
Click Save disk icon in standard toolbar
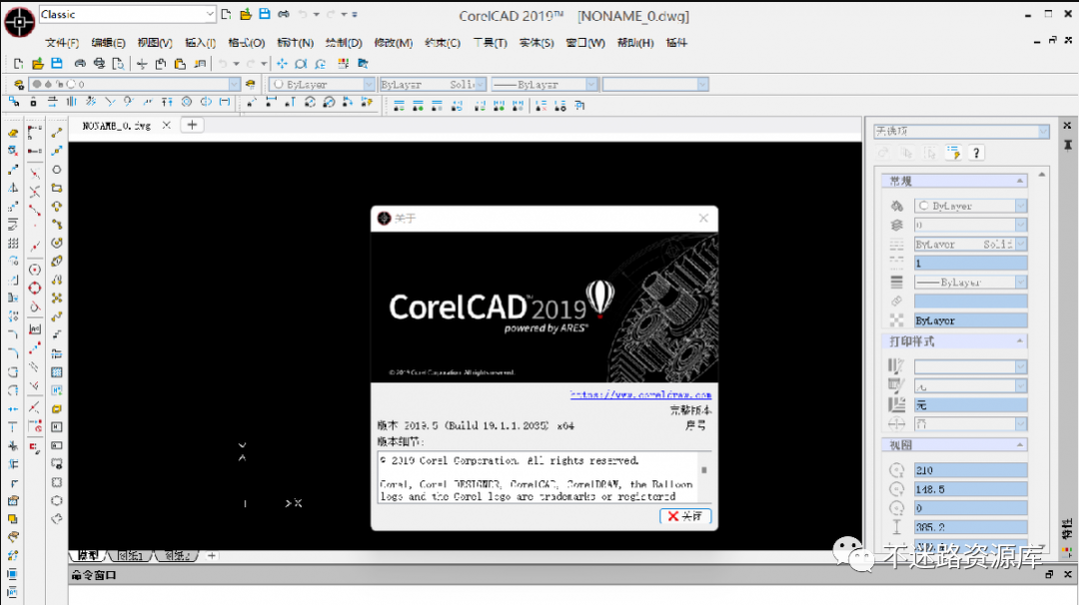point(57,64)
